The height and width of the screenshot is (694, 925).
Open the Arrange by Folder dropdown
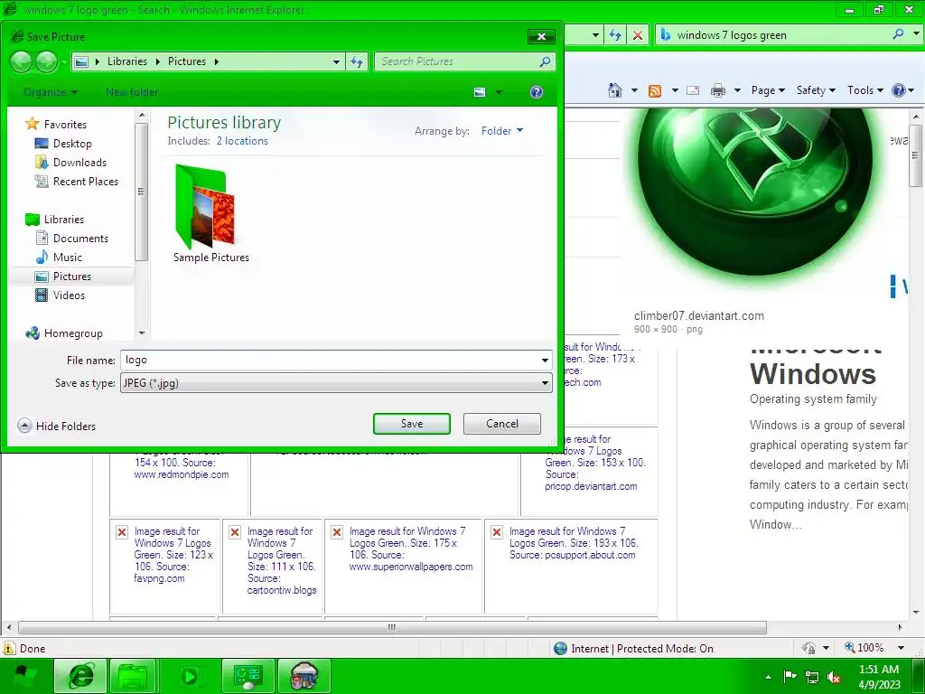[x=502, y=131]
